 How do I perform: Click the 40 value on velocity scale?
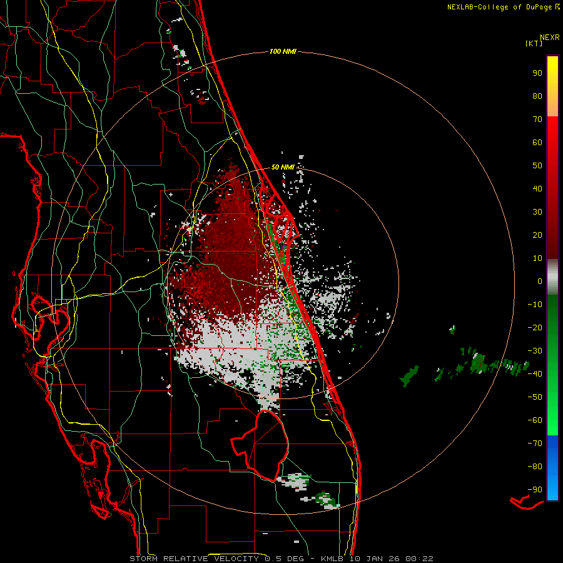[x=537, y=188]
